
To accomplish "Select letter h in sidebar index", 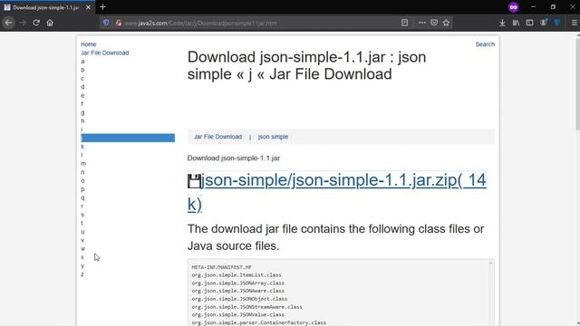I will [82, 120].
